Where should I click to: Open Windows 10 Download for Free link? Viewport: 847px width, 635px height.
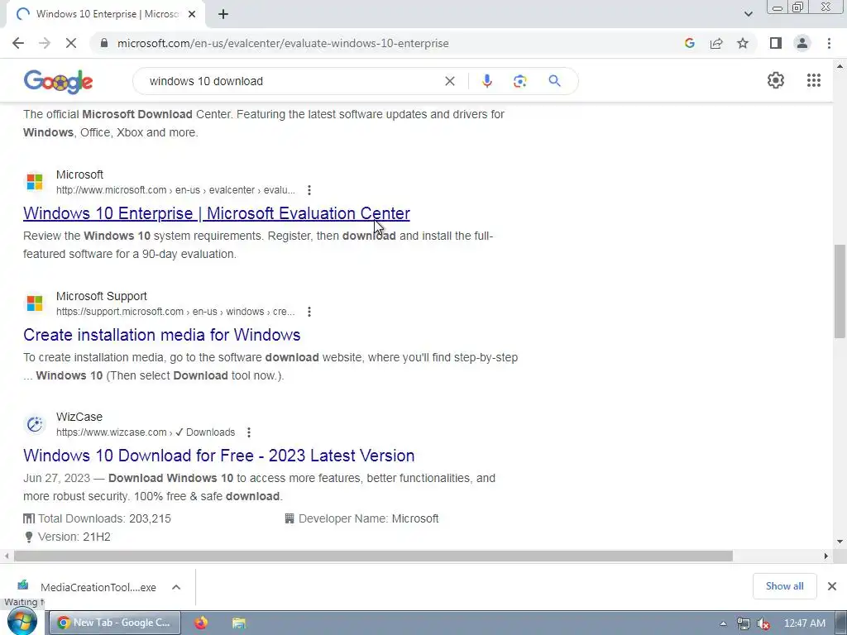click(218, 456)
